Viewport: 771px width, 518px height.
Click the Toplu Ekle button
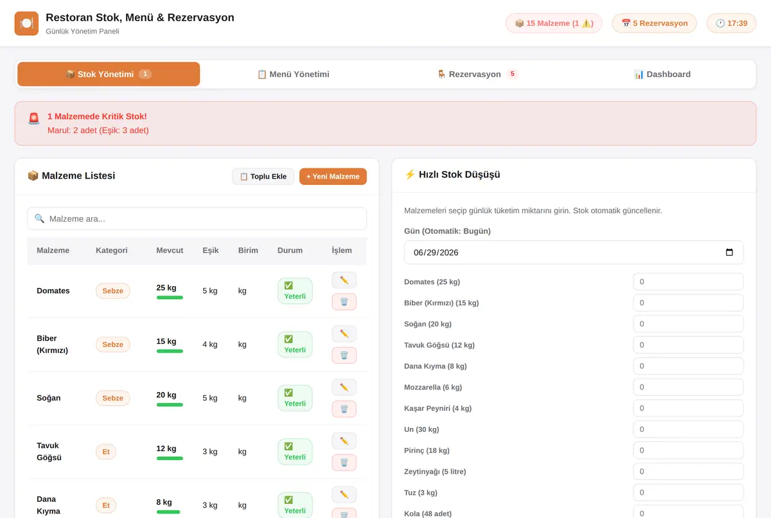[x=263, y=177]
